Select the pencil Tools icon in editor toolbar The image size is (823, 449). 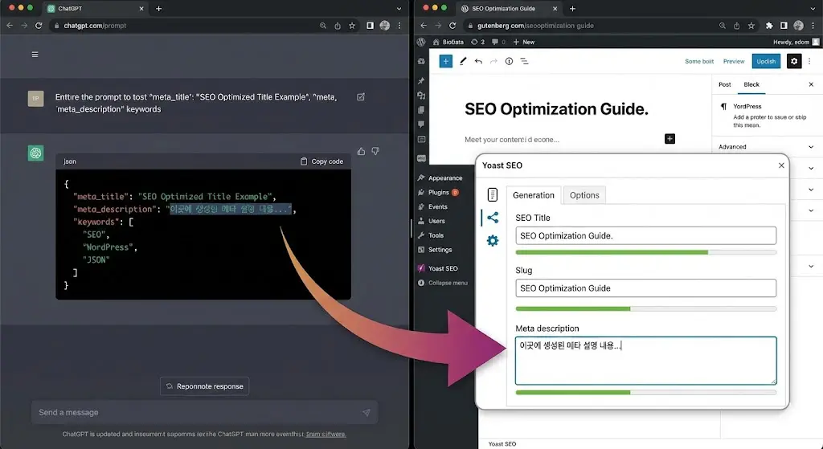463,61
